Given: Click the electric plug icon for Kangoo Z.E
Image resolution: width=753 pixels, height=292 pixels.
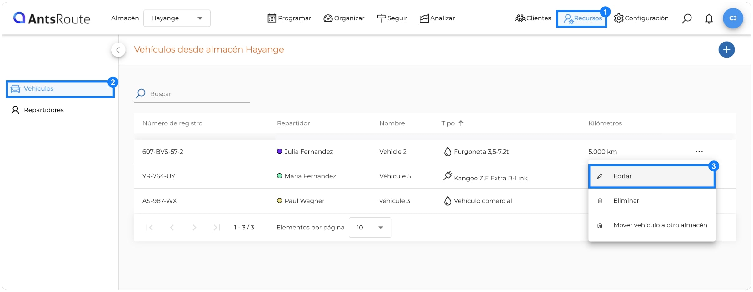Looking at the screenshot, I should click(448, 175).
